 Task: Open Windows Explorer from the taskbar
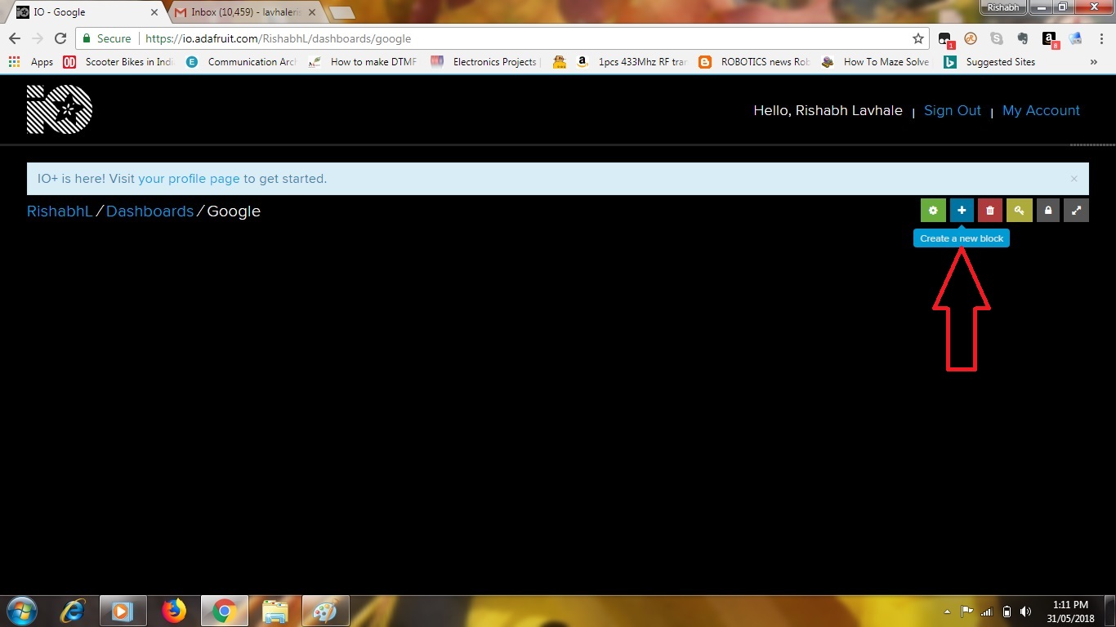[275, 611]
